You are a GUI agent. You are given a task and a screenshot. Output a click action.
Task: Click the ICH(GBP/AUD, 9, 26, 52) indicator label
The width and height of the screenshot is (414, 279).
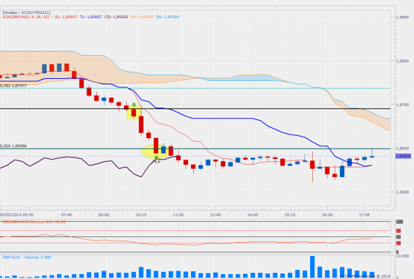point(27,17)
